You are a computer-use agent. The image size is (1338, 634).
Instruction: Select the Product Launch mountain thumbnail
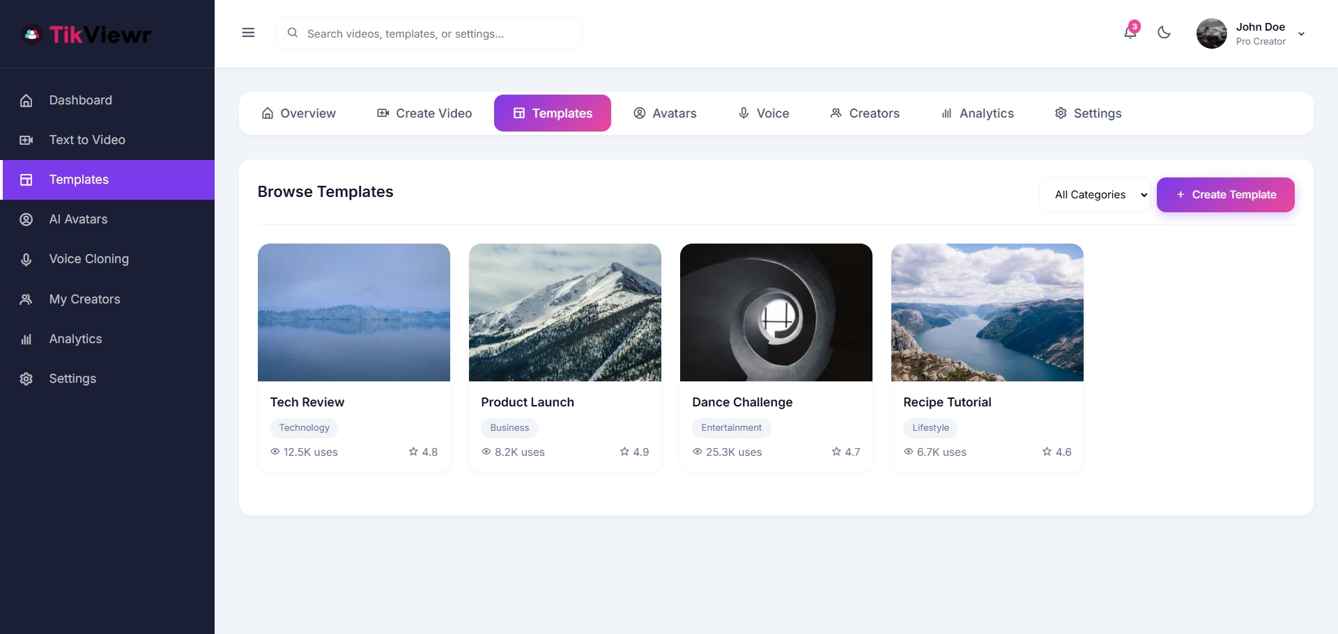coord(564,312)
